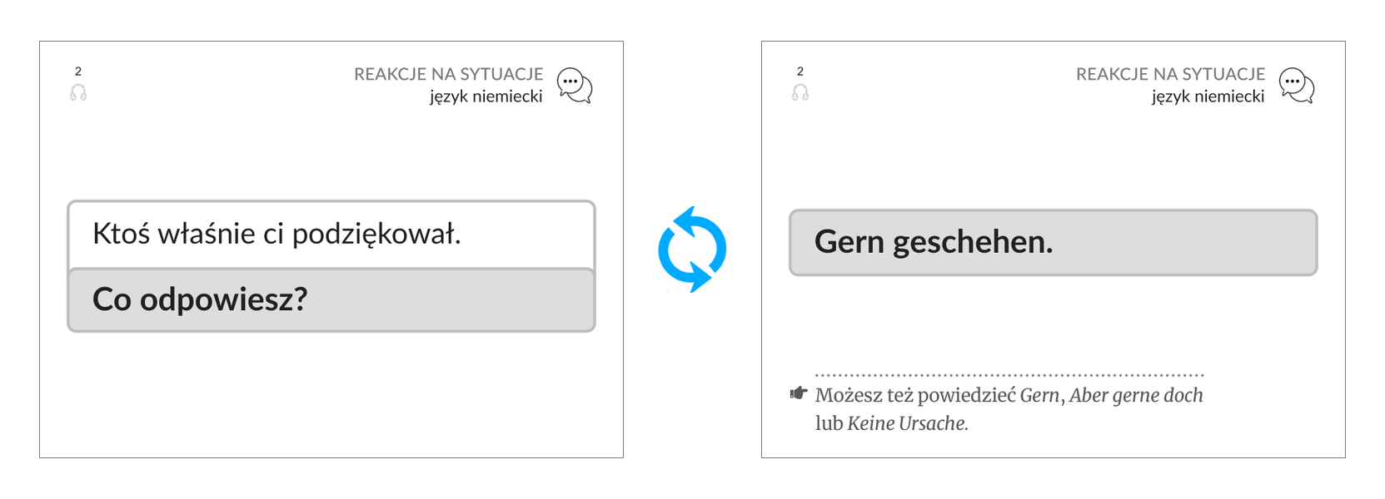The width and height of the screenshot is (1385, 499).
Task: Click the "Gern geschehen." answer box
Action: pyautogui.click(x=1054, y=242)
